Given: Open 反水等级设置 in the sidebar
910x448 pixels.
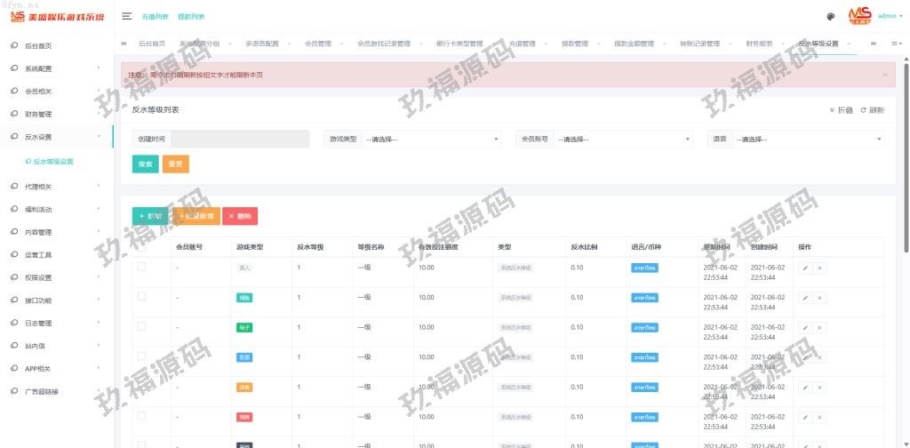Looking at the screenshot, I should pos(53,162).
